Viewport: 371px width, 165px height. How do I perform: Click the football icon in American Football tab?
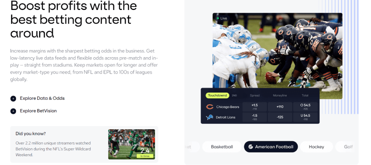[x=251, y=147]
